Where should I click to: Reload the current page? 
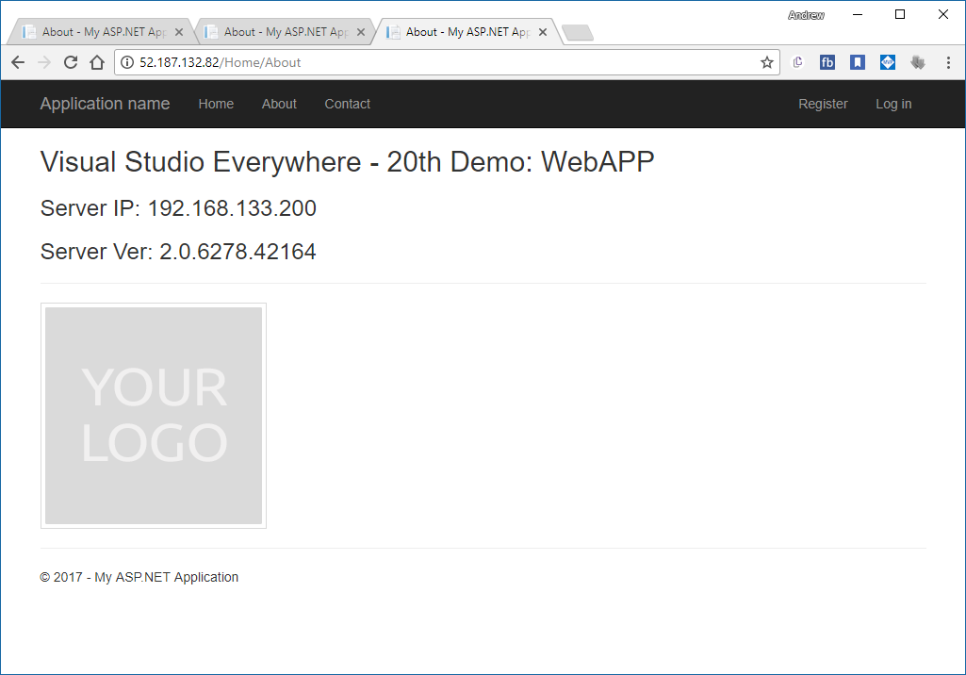point(70,62)
